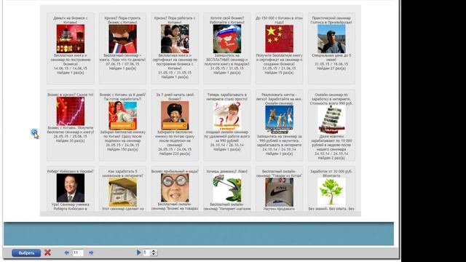Go to previous page with left arrow

(x=66, y=253)
